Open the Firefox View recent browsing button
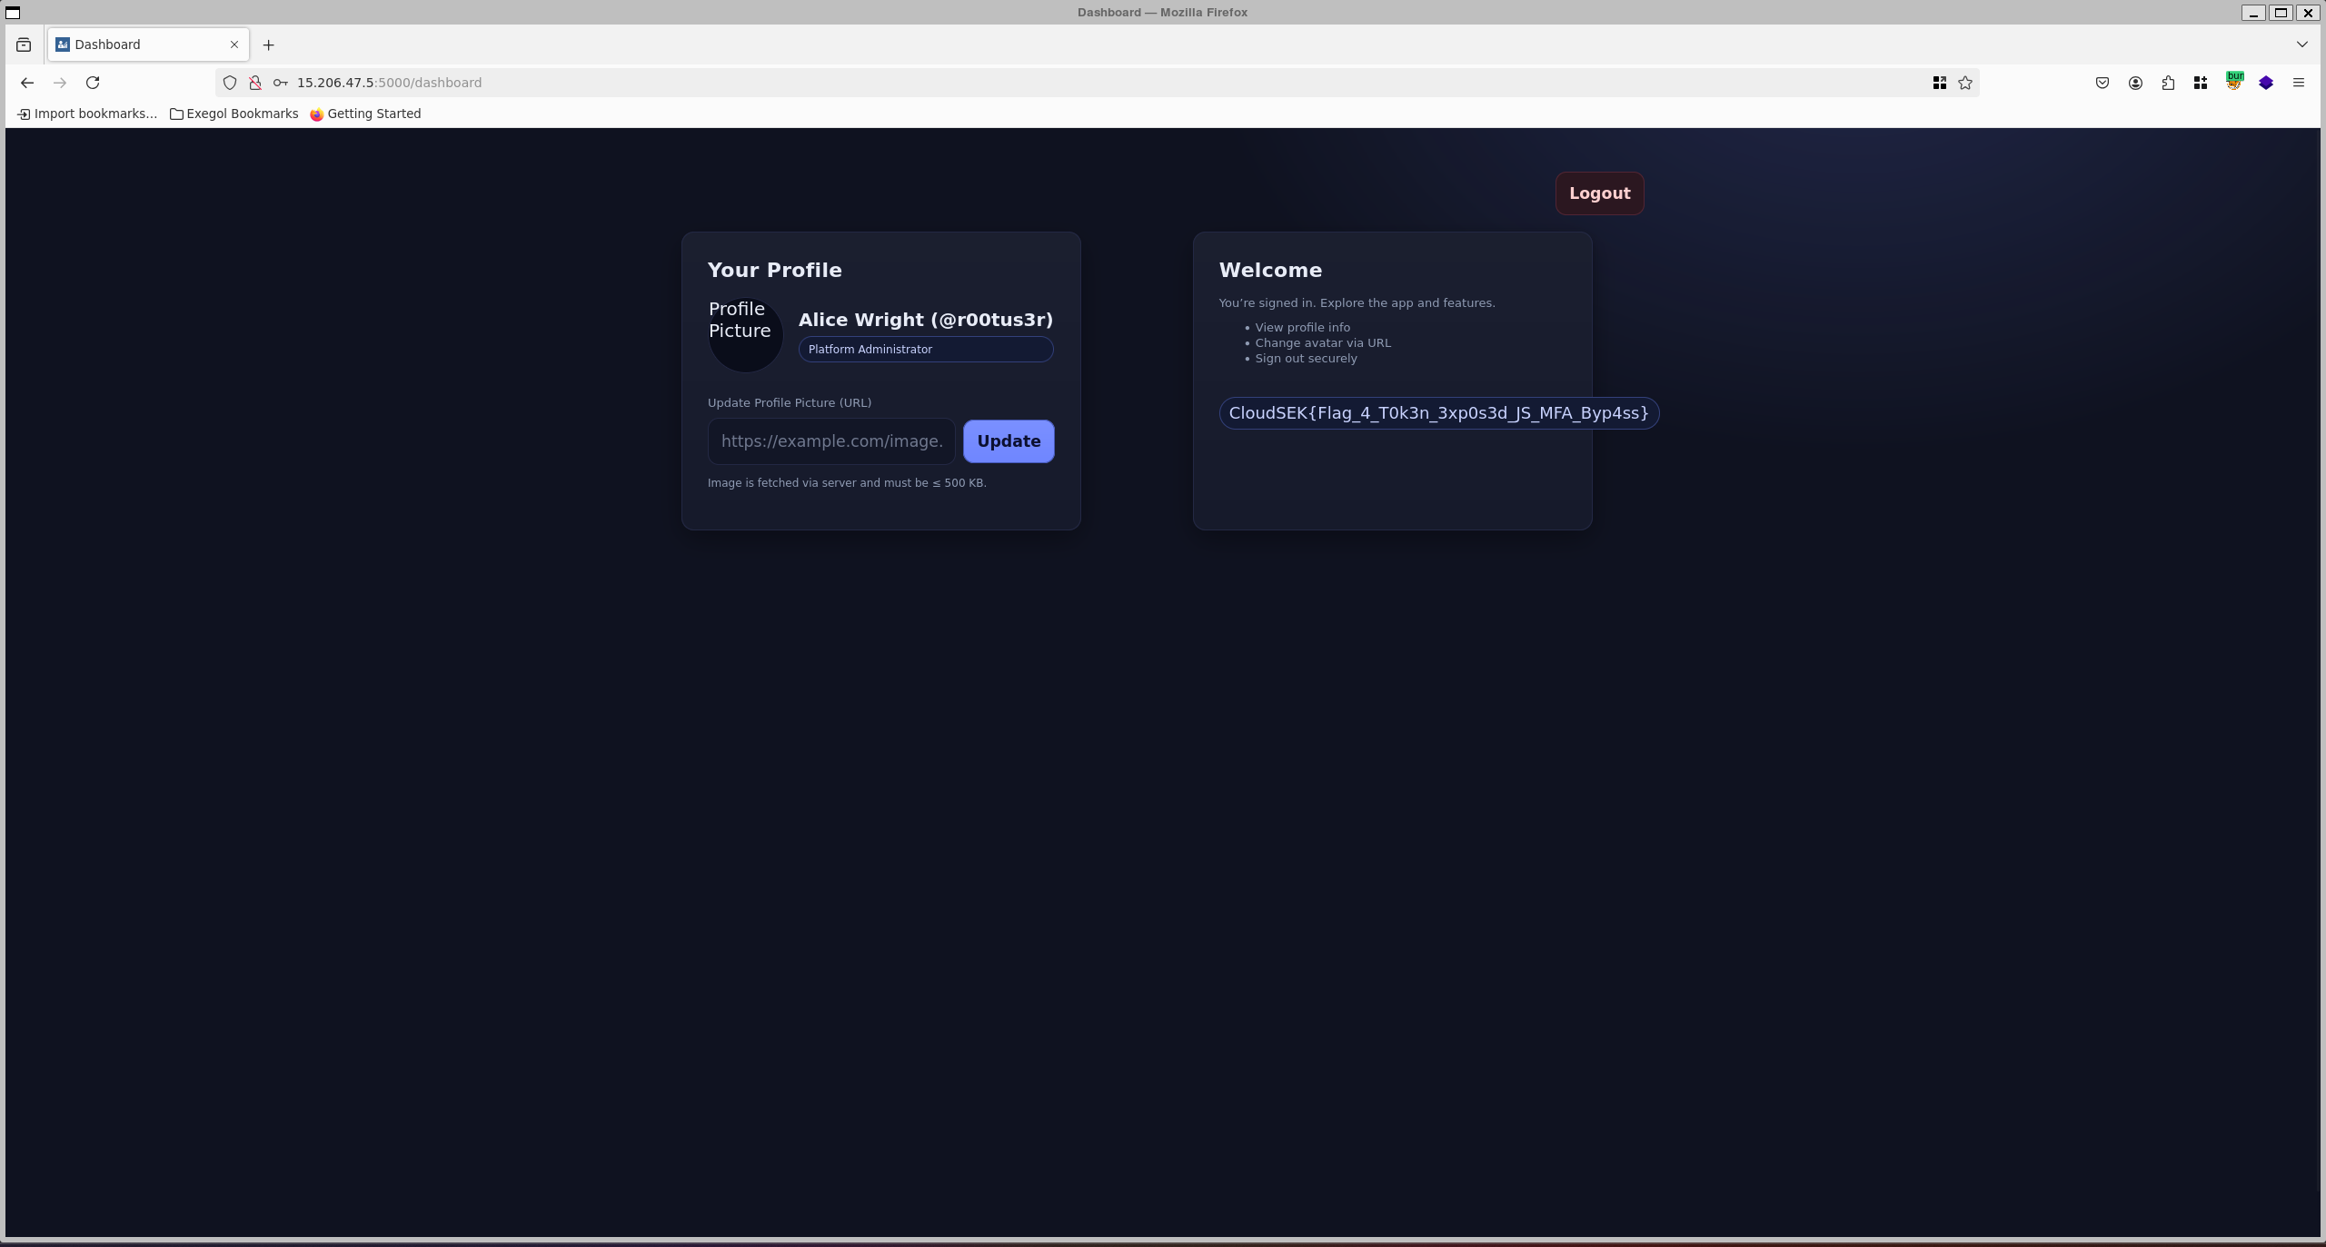This screenshot has width=2326, height=1247. [x=24, y=45]
